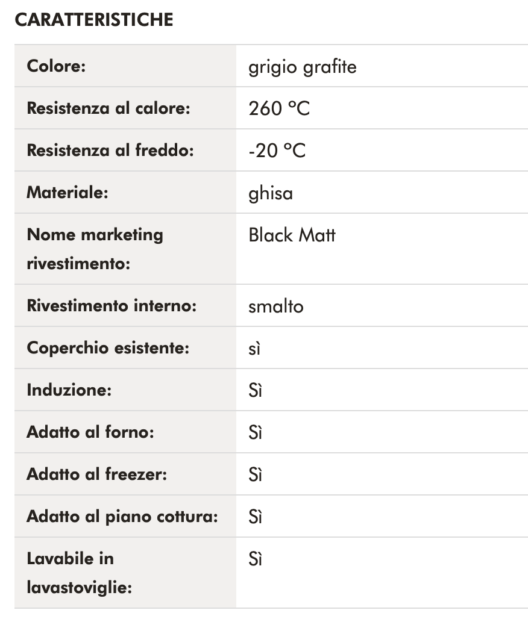Select the "Black Matt" value
Screen dimensions: 528x625
(292, 235)
